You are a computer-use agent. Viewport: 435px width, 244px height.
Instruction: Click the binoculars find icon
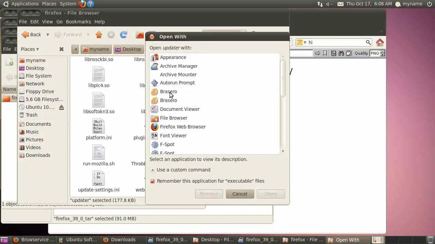tap(341, 53)
